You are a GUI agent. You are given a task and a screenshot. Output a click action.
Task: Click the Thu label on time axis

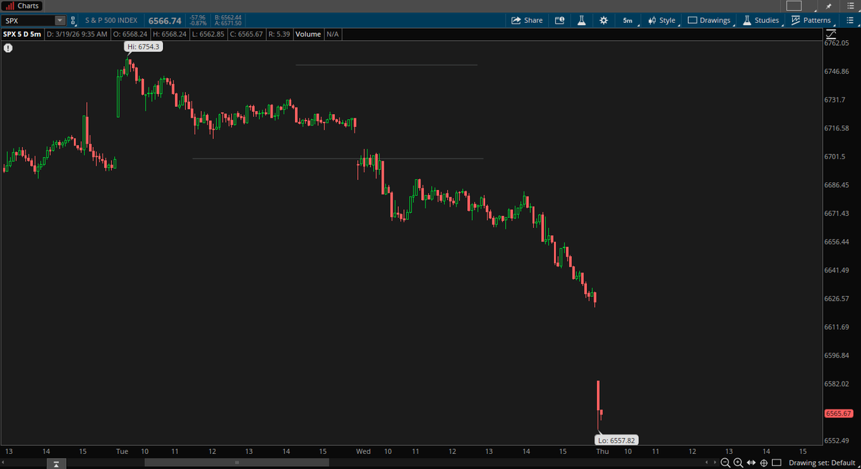603,451
